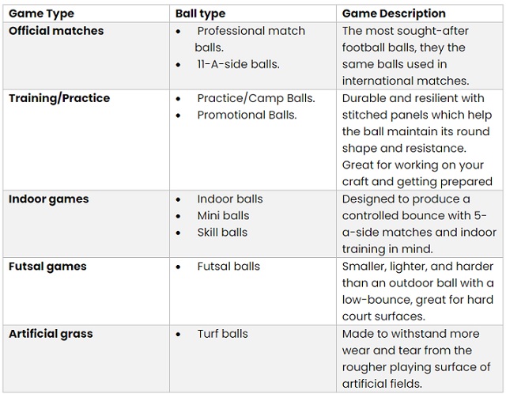
Task: Click the Game Description header cell
Action: click(x=394, y=13)
